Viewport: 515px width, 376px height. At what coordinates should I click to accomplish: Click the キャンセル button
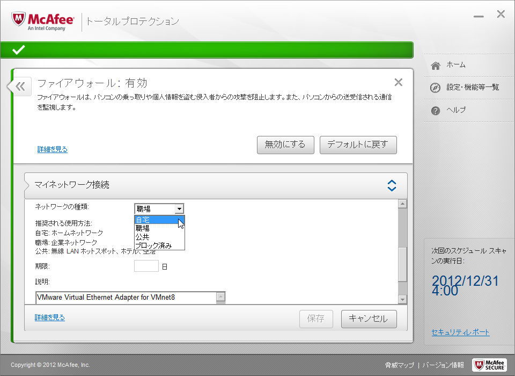(368, 319)
